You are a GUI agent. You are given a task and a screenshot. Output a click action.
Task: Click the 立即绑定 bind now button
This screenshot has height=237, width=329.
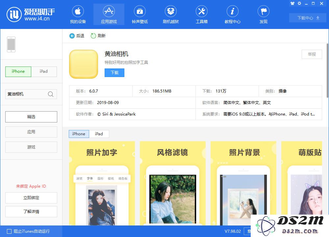tap(31, 198)
